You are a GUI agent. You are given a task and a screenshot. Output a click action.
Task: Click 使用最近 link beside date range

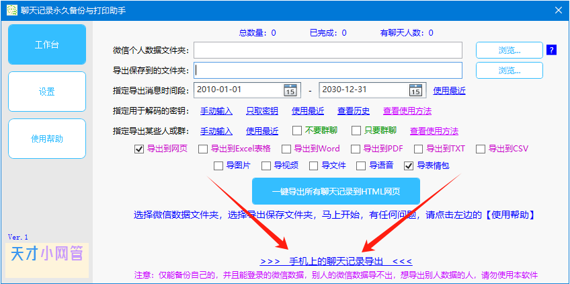(x=449, y=91)
